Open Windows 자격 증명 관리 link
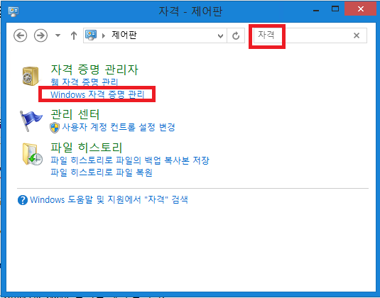The height and width of the screenshot is (298, 380). [97, 94]
